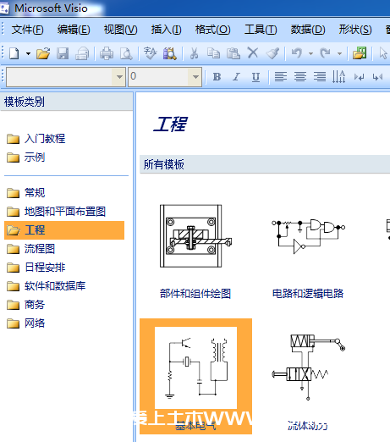Open the 格式(O) menu

click(213, 30)
